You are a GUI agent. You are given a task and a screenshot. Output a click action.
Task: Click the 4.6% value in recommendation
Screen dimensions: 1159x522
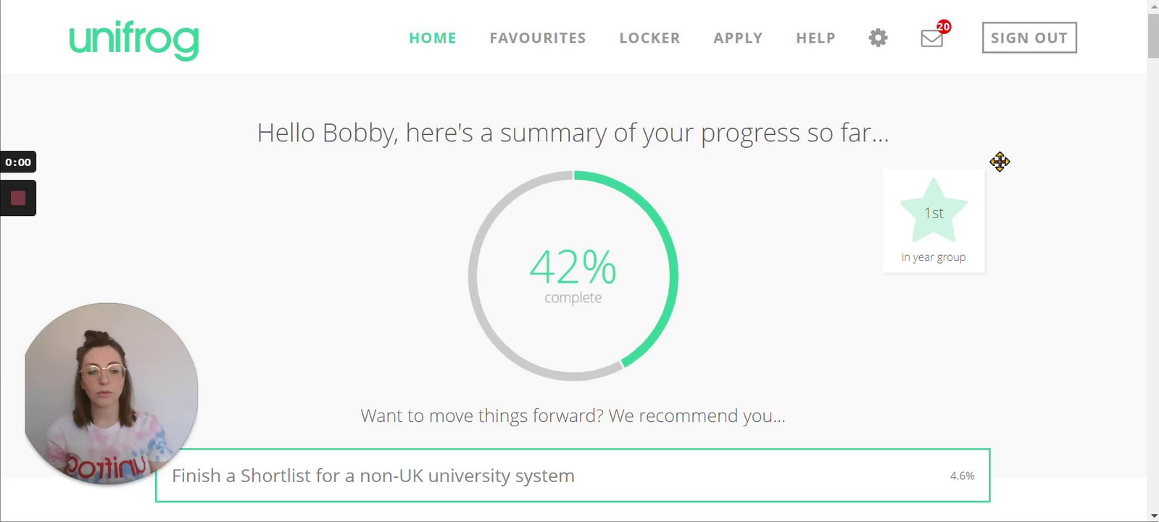[x=962, y=476]
